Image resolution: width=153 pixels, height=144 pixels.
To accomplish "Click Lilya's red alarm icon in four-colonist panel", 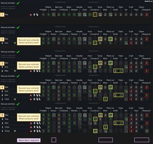I will (31, 99).
